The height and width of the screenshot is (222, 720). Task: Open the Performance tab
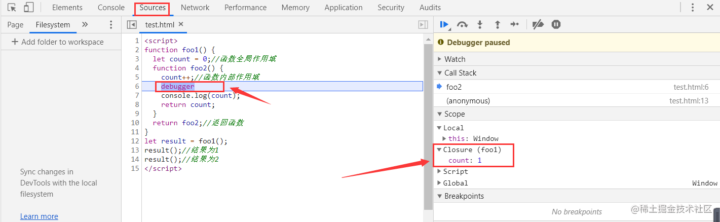pyautogui.click(x=246, y=8)
